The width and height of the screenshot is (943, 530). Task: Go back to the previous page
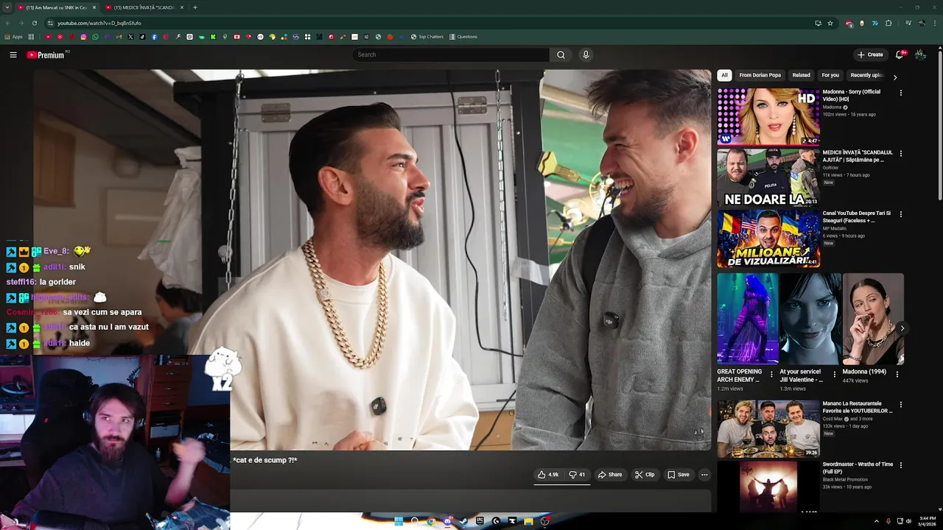[8, 23]
